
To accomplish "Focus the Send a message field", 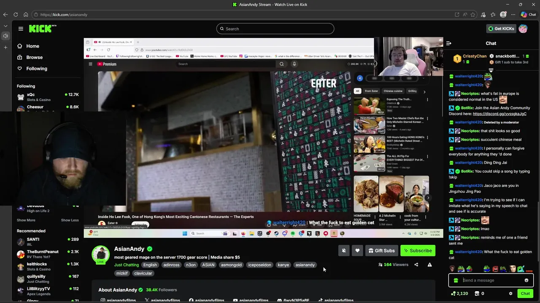I will (x=491, y=280).
